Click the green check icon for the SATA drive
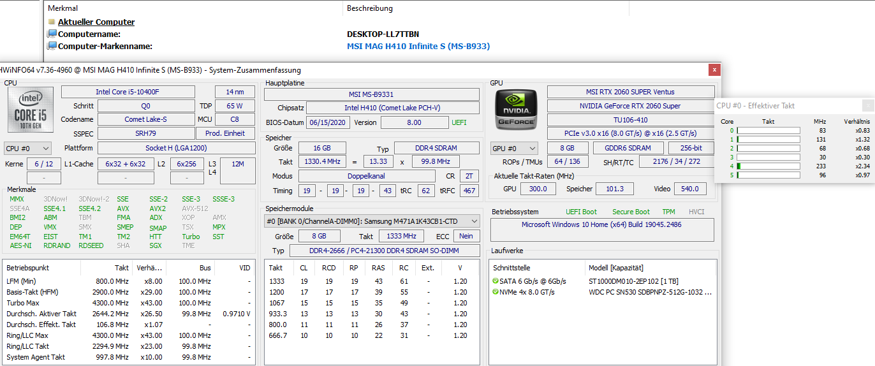875x366 pixels. 496,281
